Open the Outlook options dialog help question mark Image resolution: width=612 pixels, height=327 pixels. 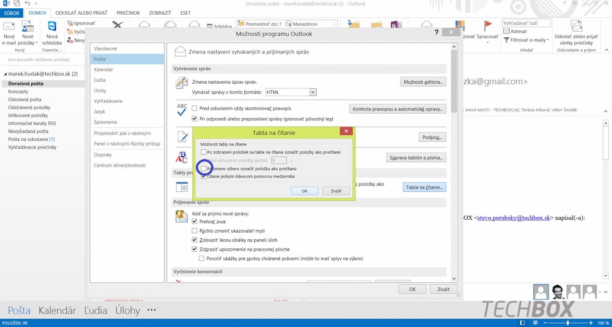(436, 33)
